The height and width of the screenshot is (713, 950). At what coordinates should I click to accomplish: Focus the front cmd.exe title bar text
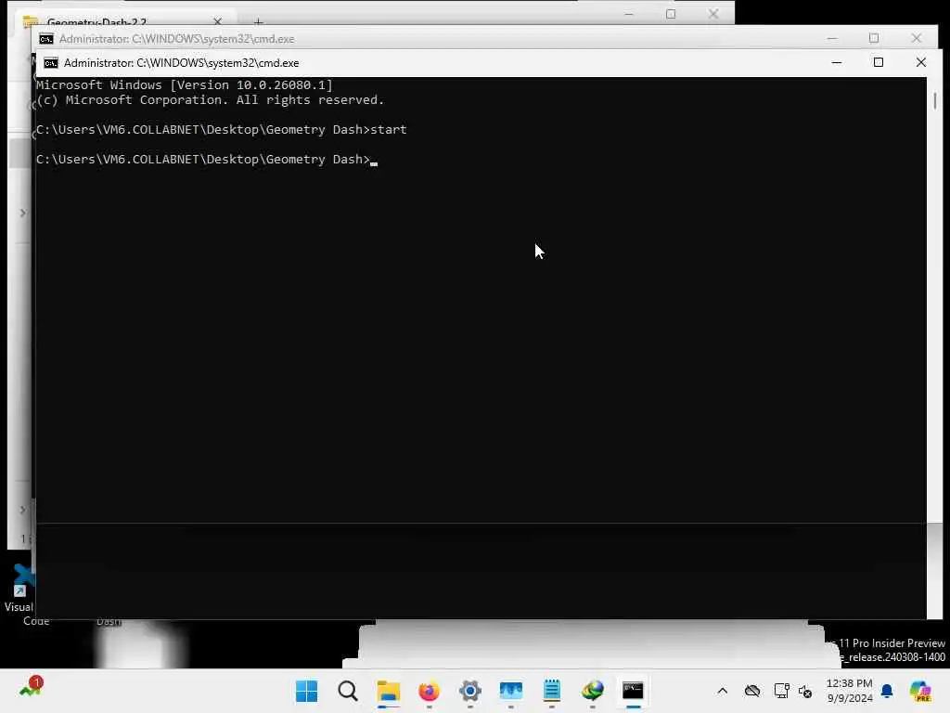[181, 63]
